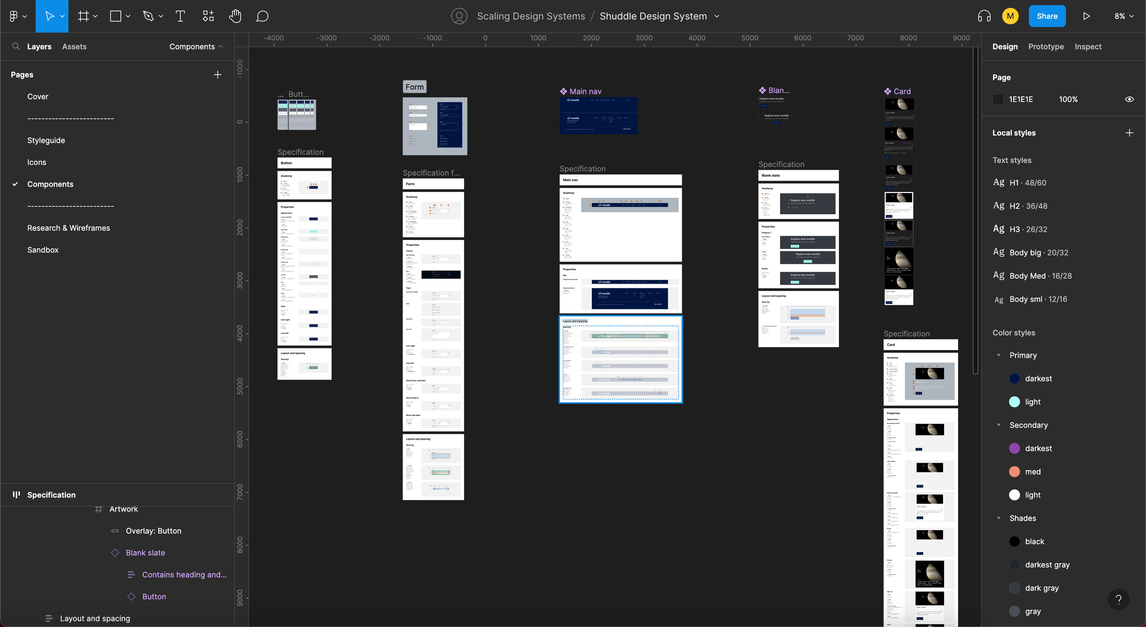The height and width of the screenshot is (627, 1146).
Task: Collapse the Shades color group
Action: [x=999, y=518]
